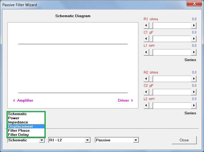Open the Schematic view combo box arrow
The width and height of the screenshot is (204, 152).
point(42,140)
